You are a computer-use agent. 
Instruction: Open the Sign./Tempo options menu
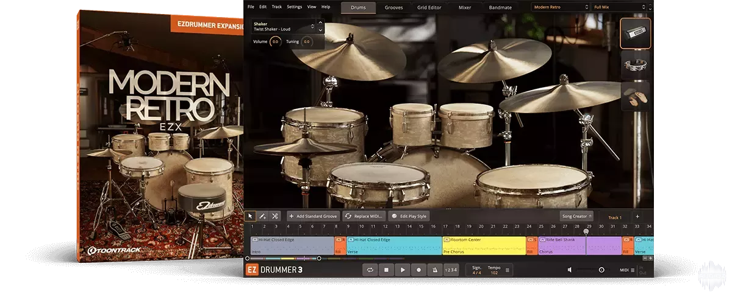tap(508, 270)
